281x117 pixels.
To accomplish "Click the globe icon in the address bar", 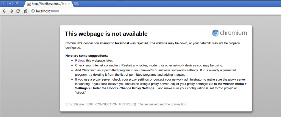I will tap(33, 11).
